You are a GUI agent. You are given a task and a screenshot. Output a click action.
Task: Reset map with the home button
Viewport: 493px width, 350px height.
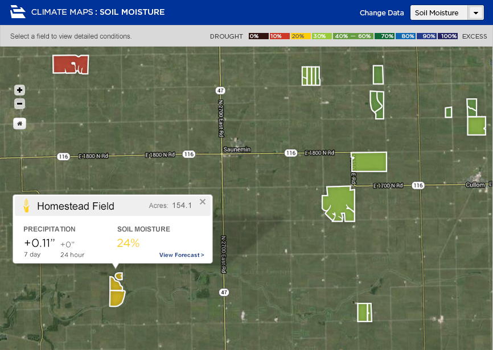(x=20, y=123)
